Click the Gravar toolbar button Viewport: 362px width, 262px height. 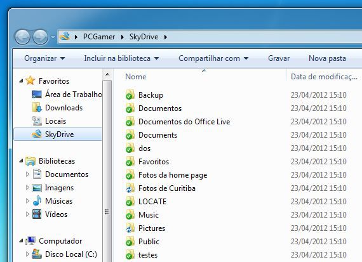tap(279, 58)
